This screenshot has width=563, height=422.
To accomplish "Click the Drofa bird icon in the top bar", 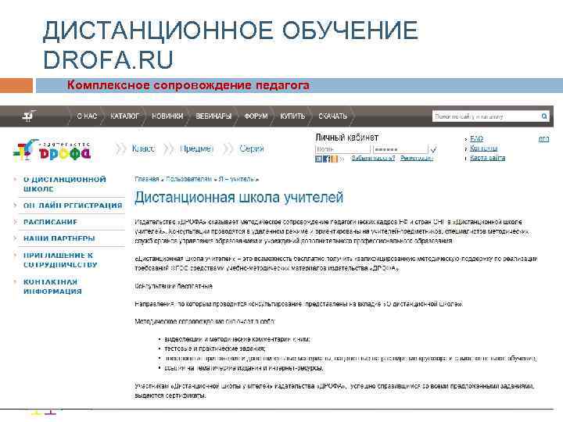I will [29, 116].
